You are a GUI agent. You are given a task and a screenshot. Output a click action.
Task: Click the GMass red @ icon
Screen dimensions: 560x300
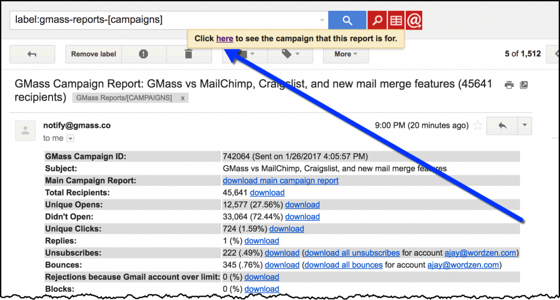pyautogui.click(x=414, y=20)
